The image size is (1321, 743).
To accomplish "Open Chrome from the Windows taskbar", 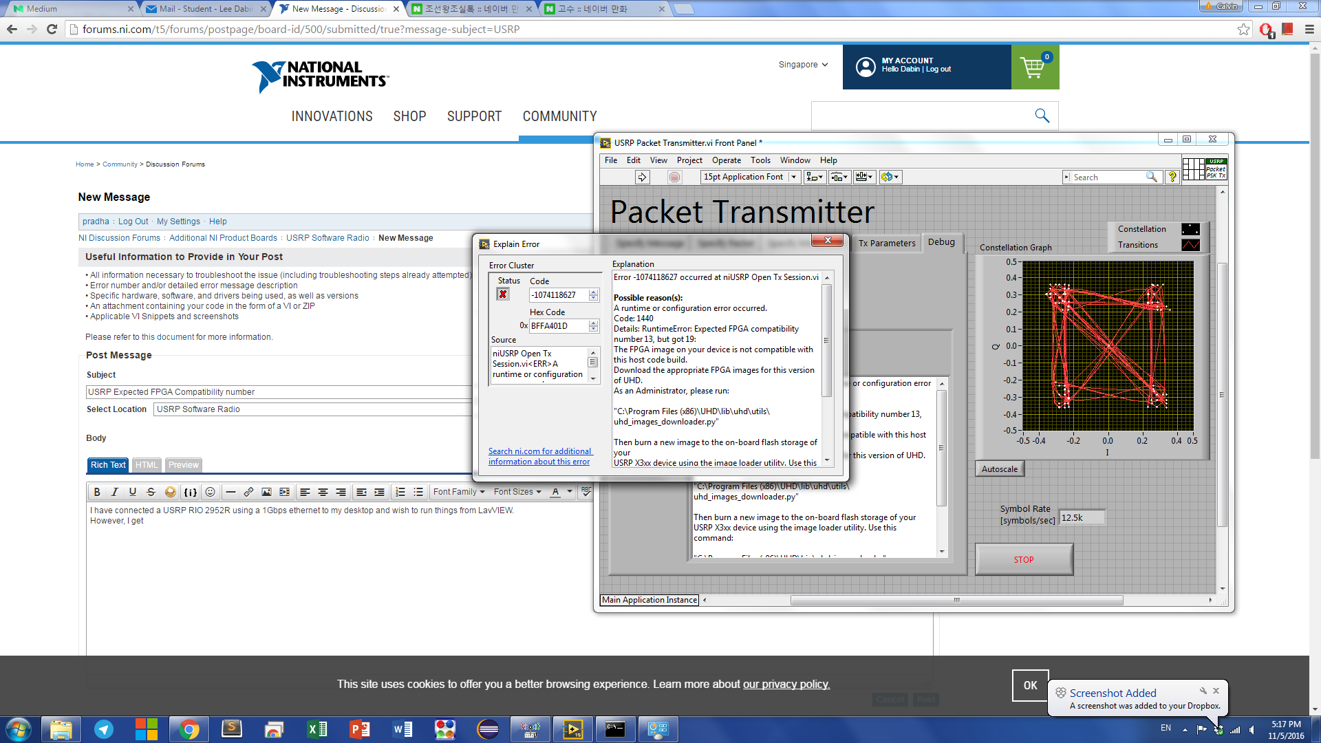I will pos(189,729).
